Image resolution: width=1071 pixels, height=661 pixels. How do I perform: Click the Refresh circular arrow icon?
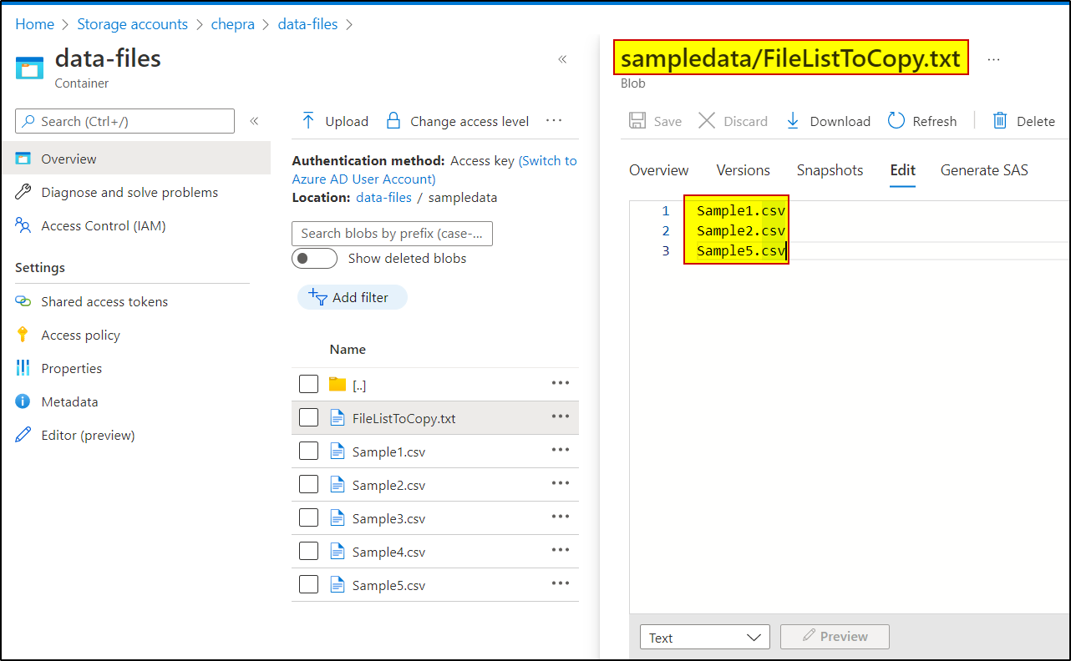coord(896,121)
